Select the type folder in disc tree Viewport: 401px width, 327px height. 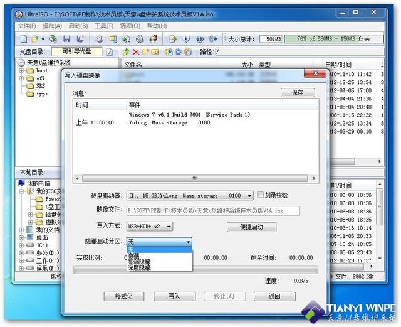coord(42,94)
